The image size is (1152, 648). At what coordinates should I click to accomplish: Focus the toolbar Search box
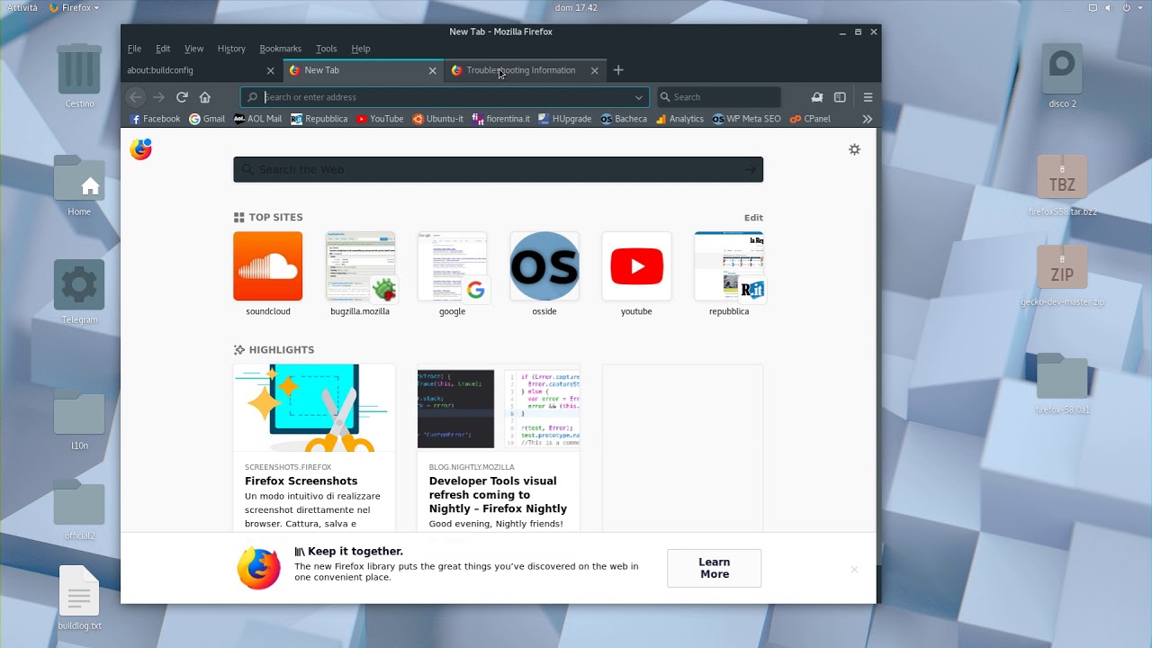coord(719,97)
